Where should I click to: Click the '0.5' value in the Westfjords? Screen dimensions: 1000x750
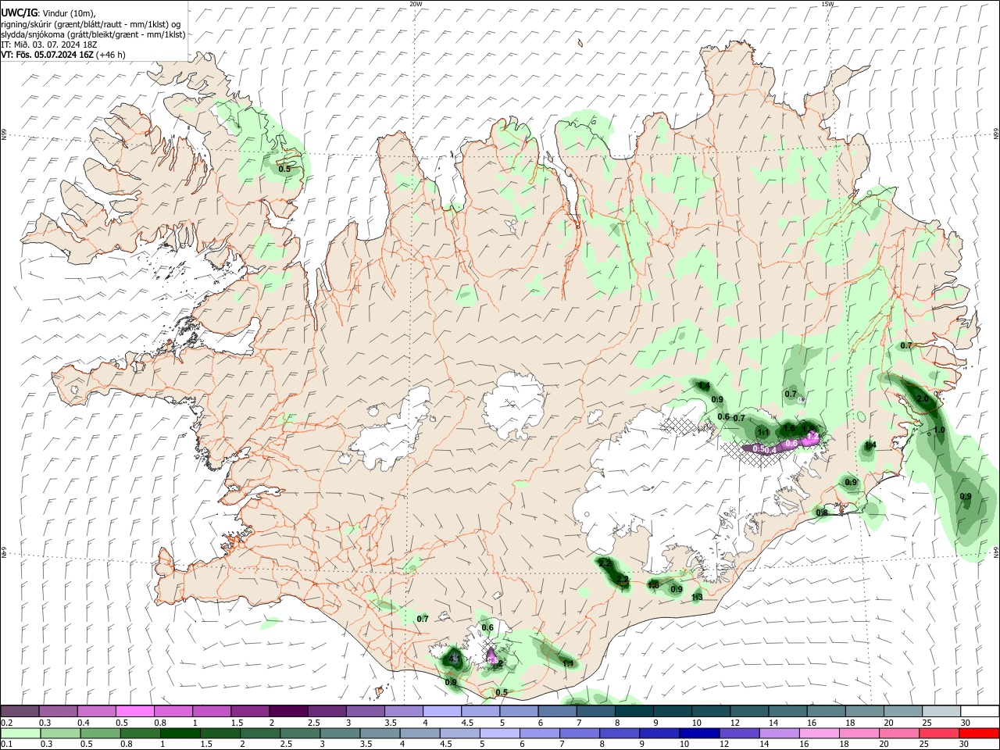(x=284, y=169)
